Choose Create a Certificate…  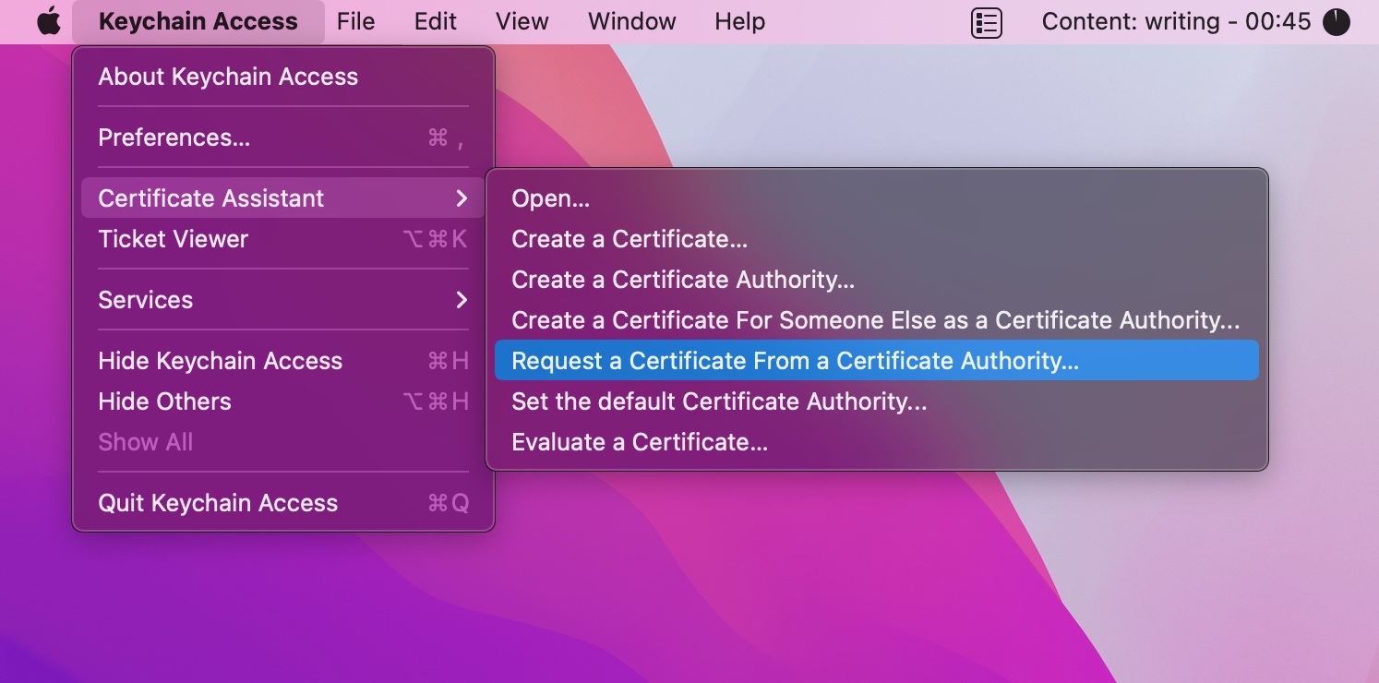tap(877, 239)
